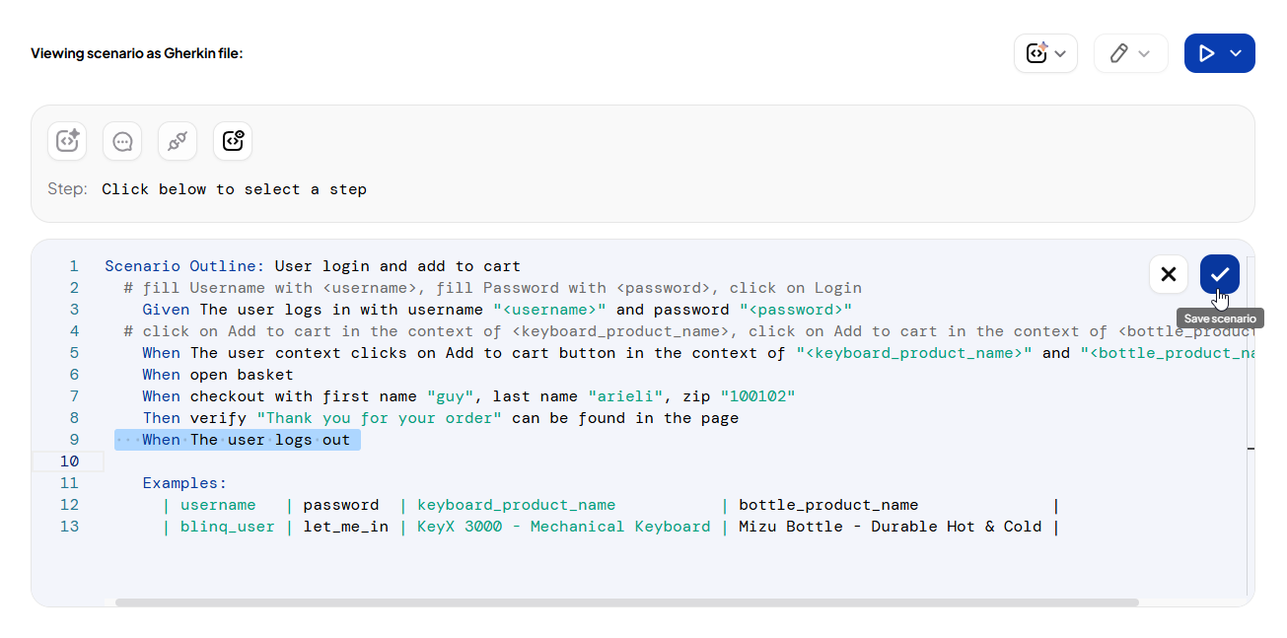This screenshot has width=1287, height=638.
Task: Cancel scenario editing with the X button
Action: (x=1169, y=274)
